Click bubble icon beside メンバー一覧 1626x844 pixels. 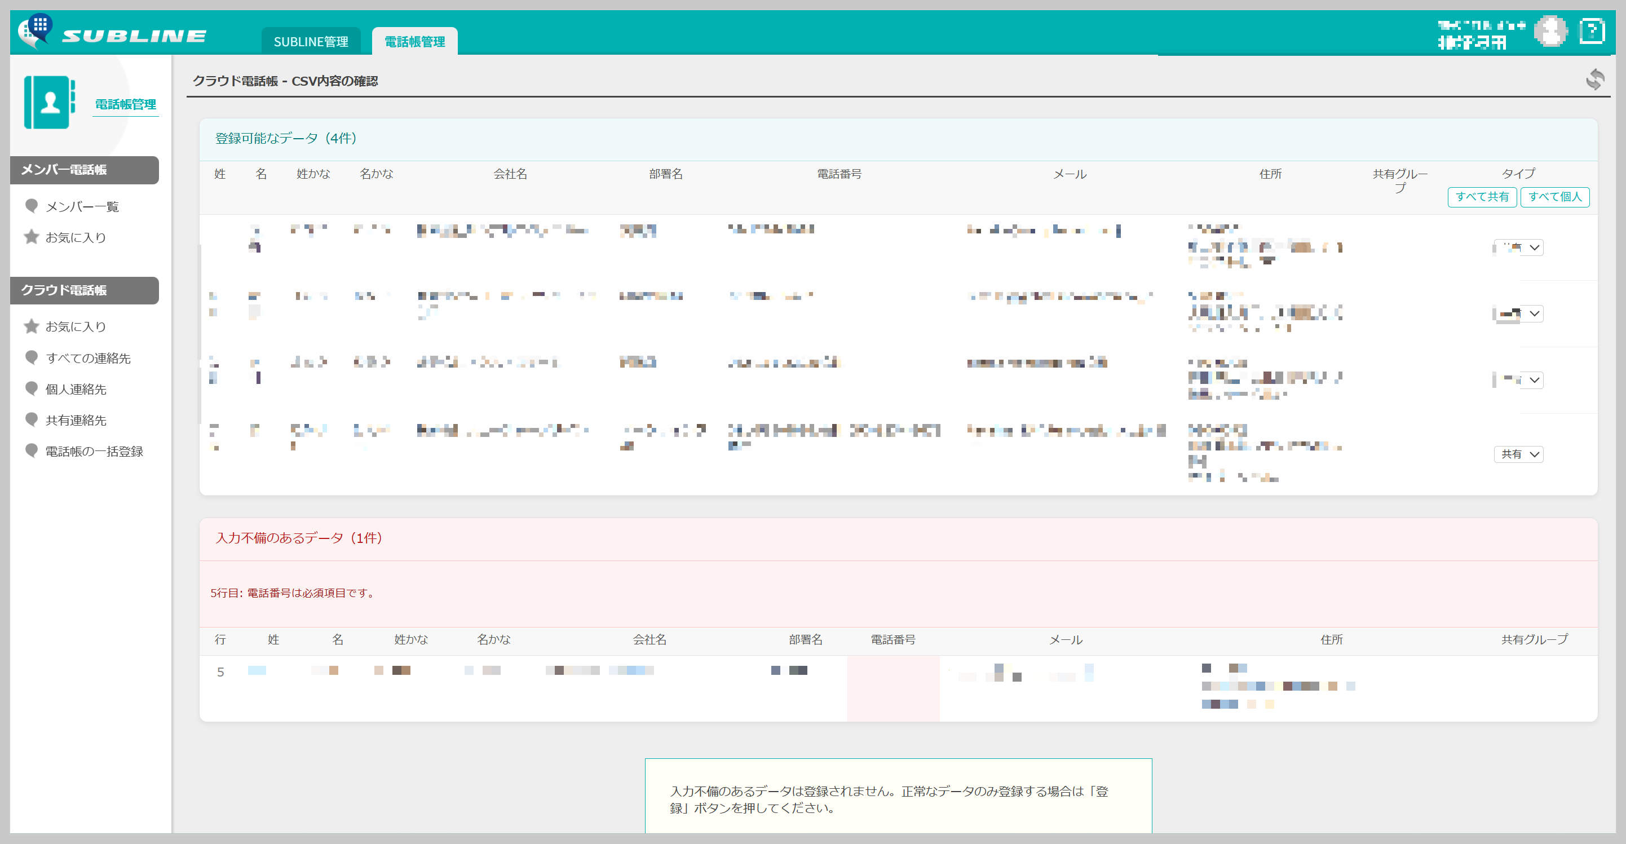click(32, 206)
